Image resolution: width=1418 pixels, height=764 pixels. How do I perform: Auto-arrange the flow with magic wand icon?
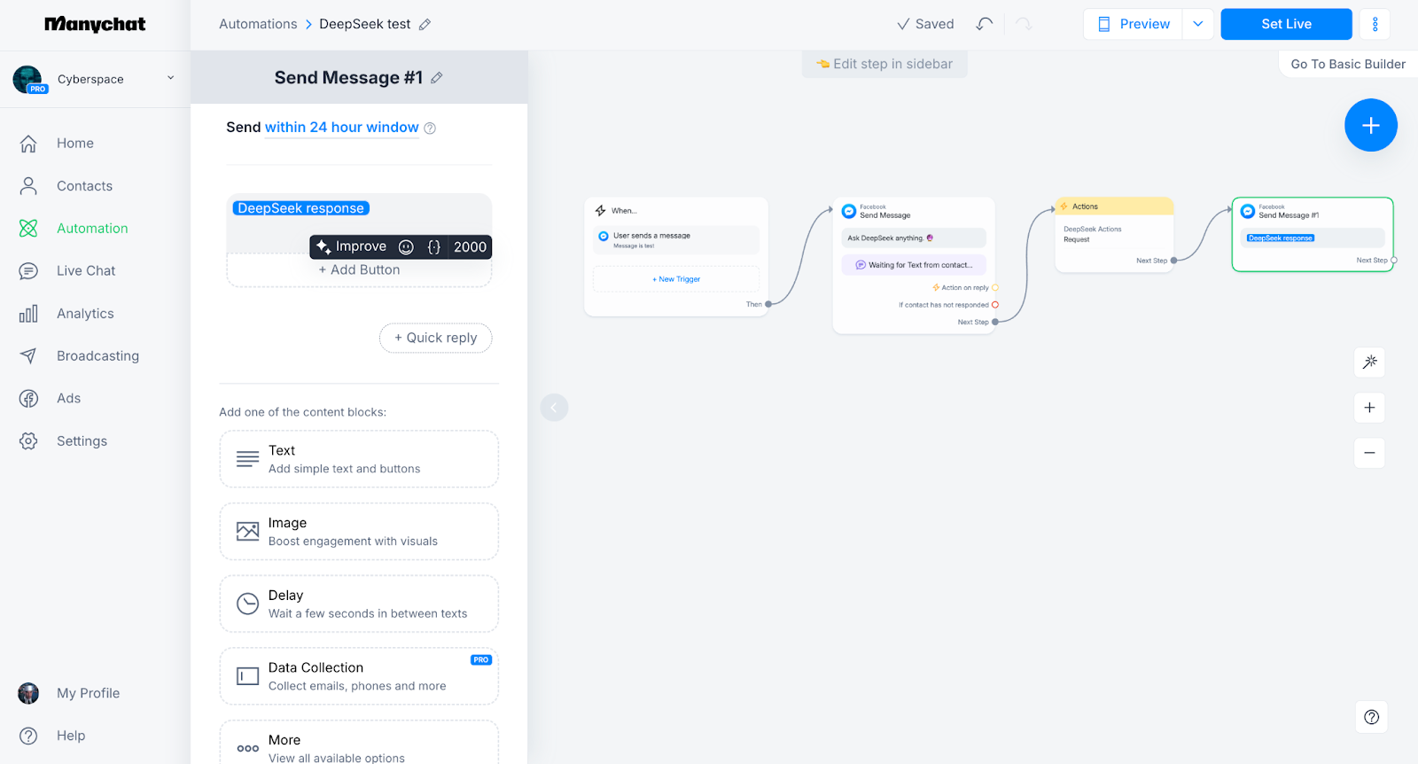tap(1369, 362)
